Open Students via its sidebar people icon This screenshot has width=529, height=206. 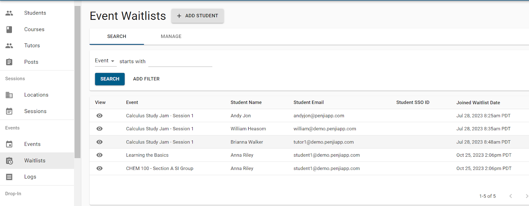(9, 13)
